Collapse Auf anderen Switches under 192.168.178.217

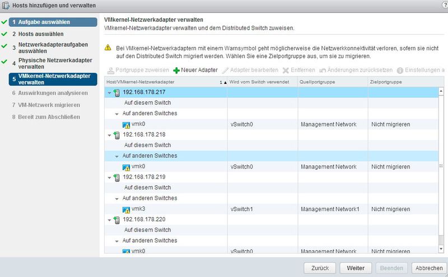[x=116, y=114]
